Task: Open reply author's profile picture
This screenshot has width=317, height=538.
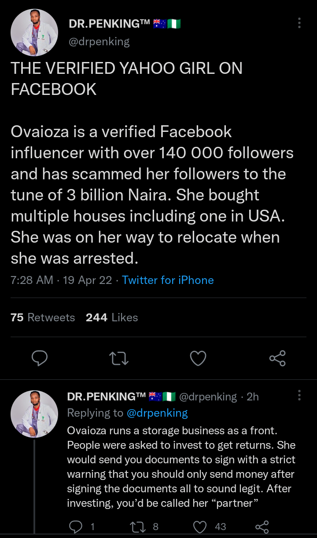Action: (x=34, y=414)
